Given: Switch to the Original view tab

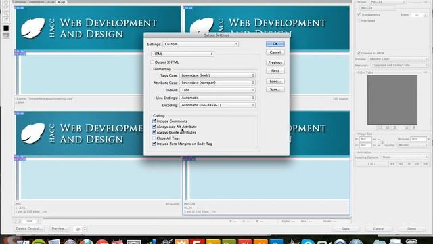Looking at the screenshot, I should [20, 1].
